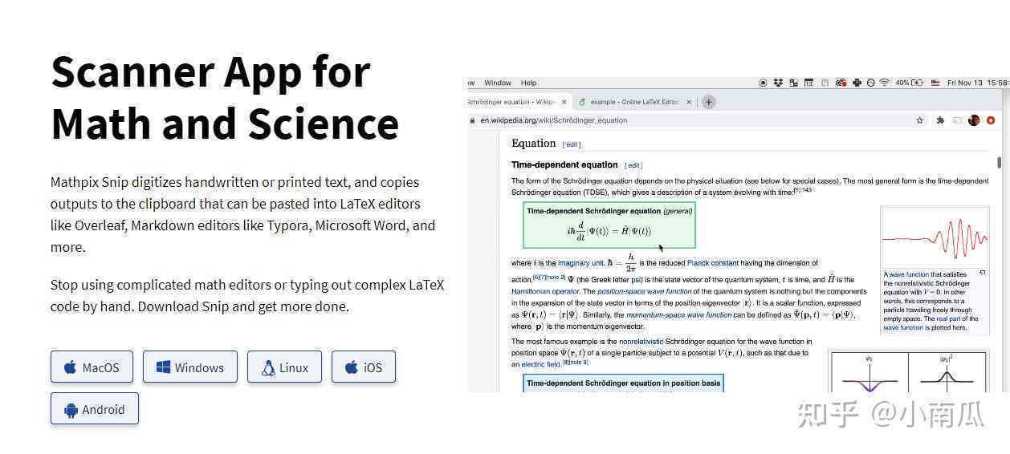Click the Linux download button

tap(284, 367)
